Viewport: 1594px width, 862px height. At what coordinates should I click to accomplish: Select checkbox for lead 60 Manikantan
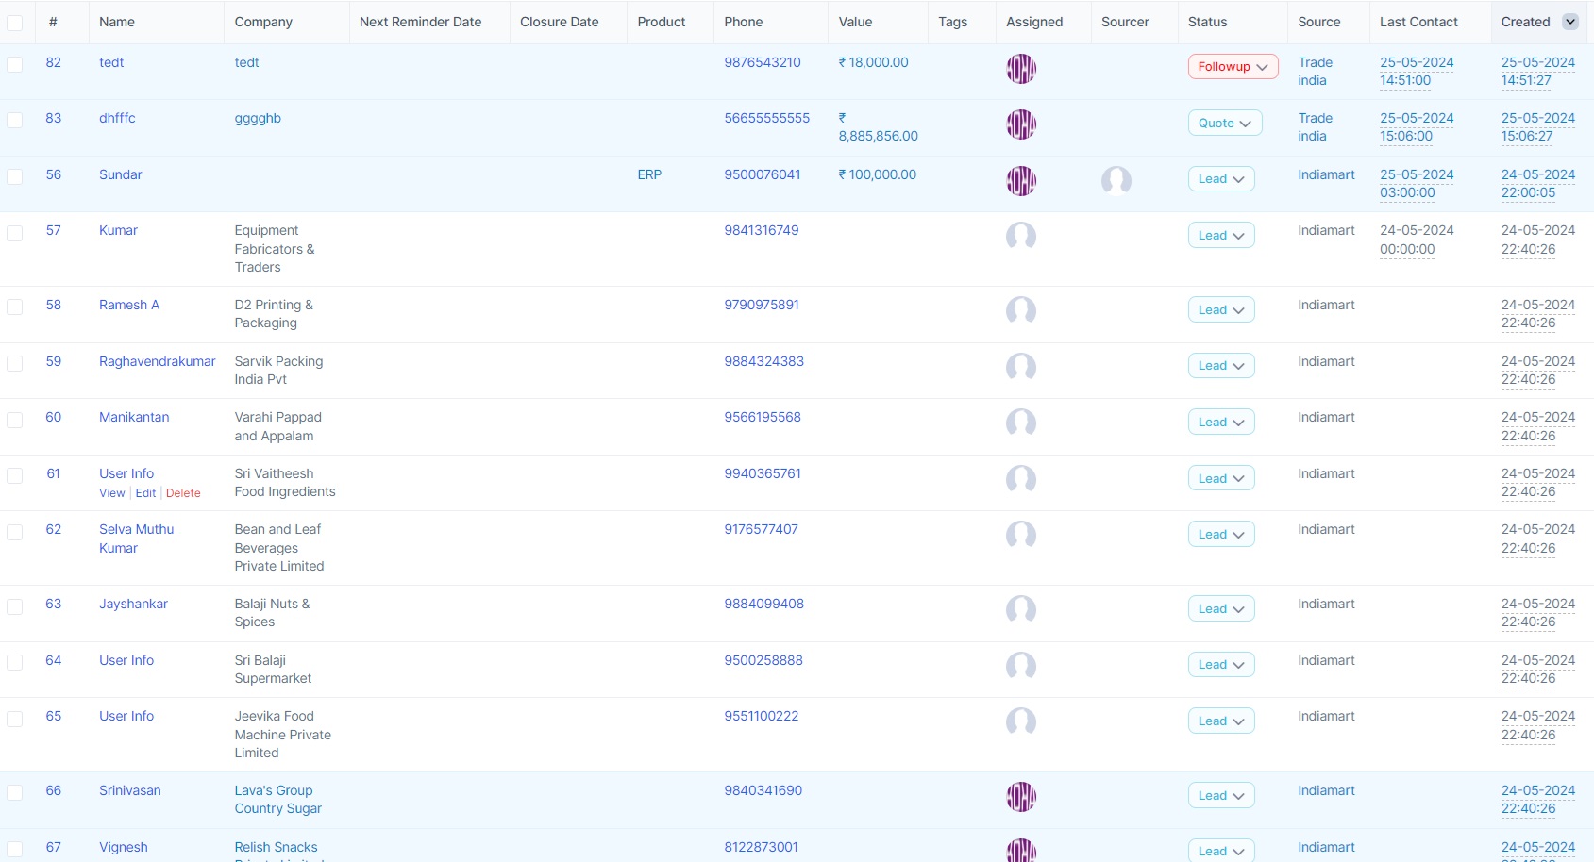(15, 419)
